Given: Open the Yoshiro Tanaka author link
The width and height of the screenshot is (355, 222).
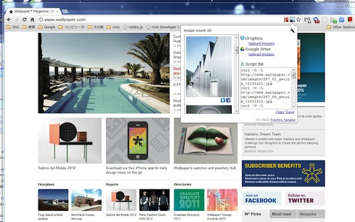Looking at the screenshot, I should coord(283,120).
